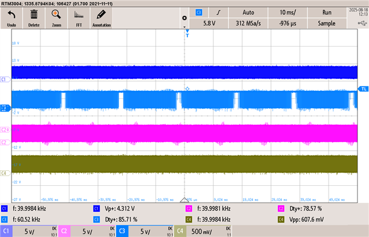The height and width of the screenshot is (237, 369).
Task: Select the Annotation pencil tool
Action: tap(101, 18)
